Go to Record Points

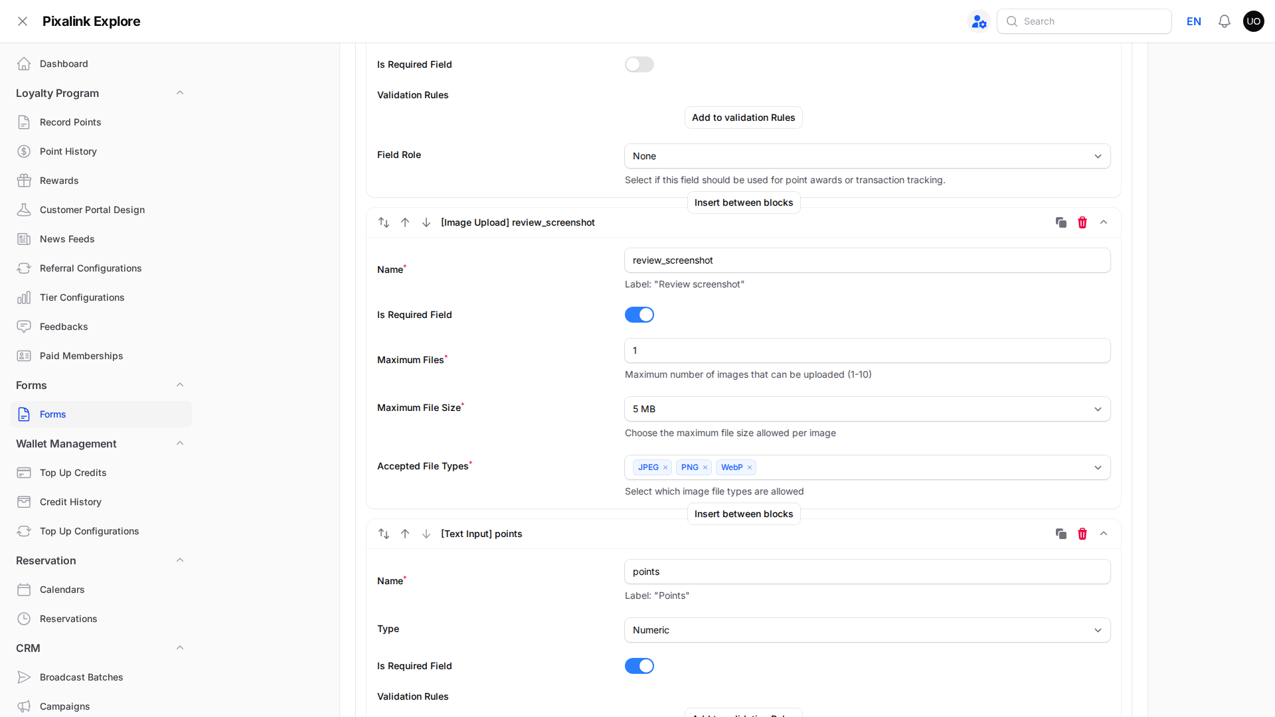point(101,122)
